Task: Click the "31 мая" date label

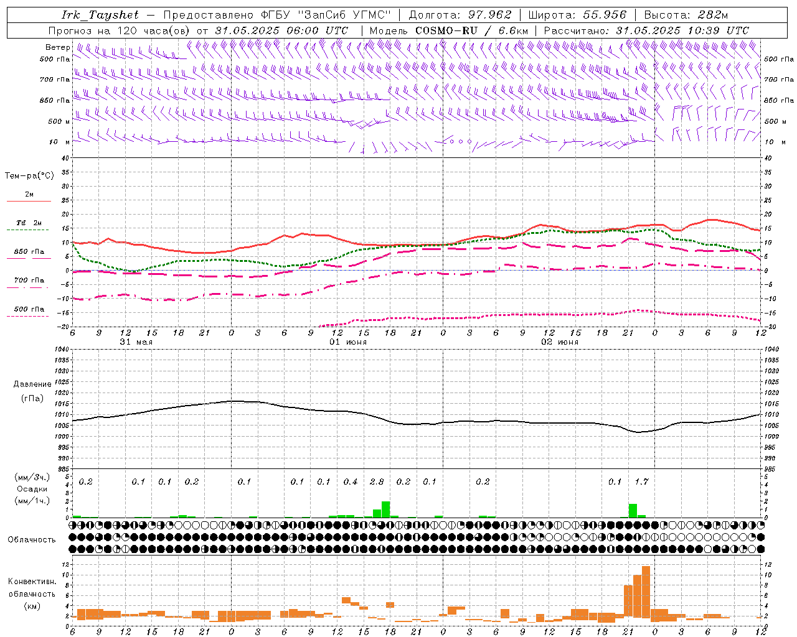Action: coord(136,342)
